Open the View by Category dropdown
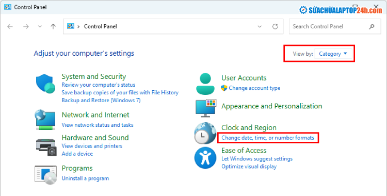 333,54
